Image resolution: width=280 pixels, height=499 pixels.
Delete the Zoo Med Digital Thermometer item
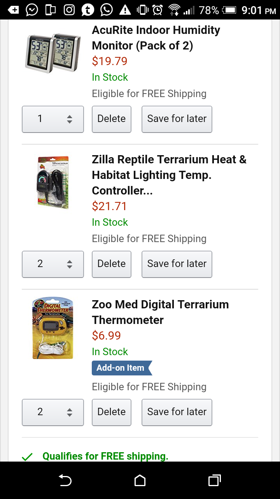pos(112,412)
